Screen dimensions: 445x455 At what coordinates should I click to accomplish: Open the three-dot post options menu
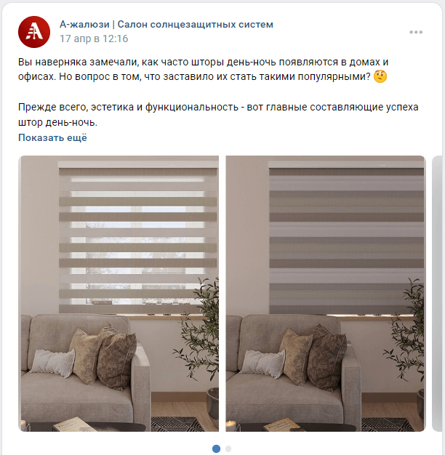pos(416,32)
